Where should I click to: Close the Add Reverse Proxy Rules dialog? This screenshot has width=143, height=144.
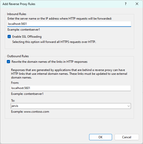pos(137,4)
